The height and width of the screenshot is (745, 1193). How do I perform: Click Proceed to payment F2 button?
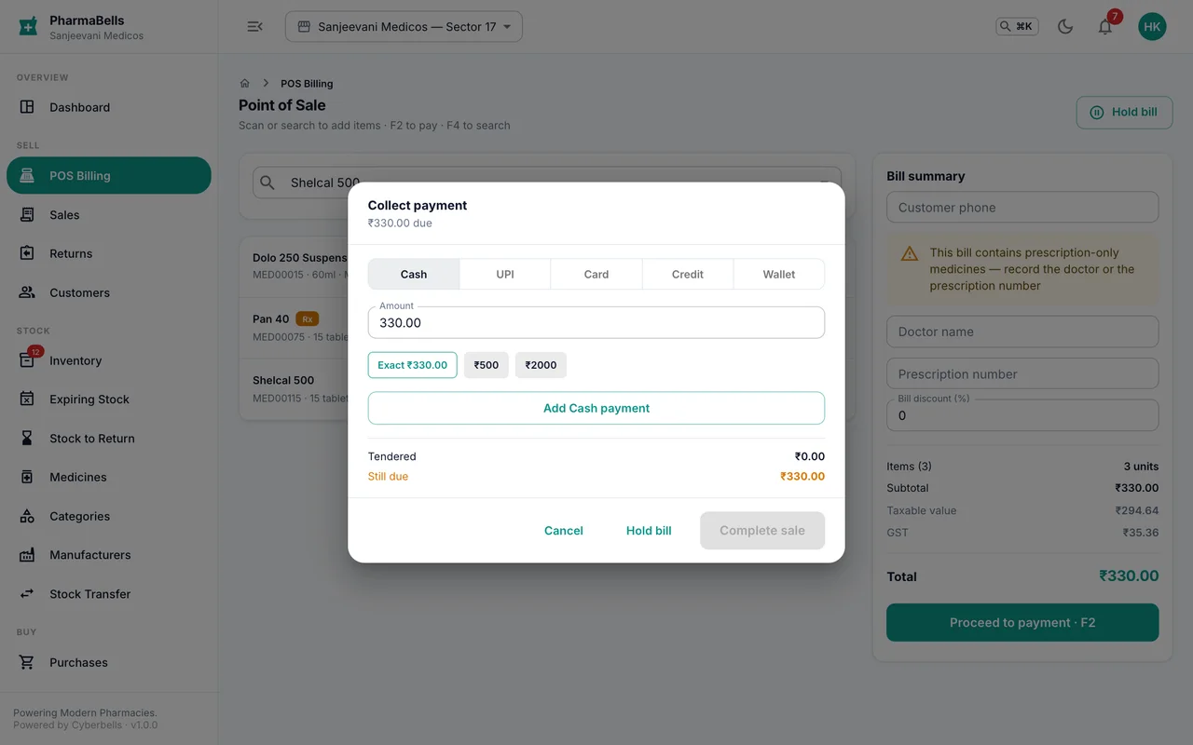(x=1022, y=623)
